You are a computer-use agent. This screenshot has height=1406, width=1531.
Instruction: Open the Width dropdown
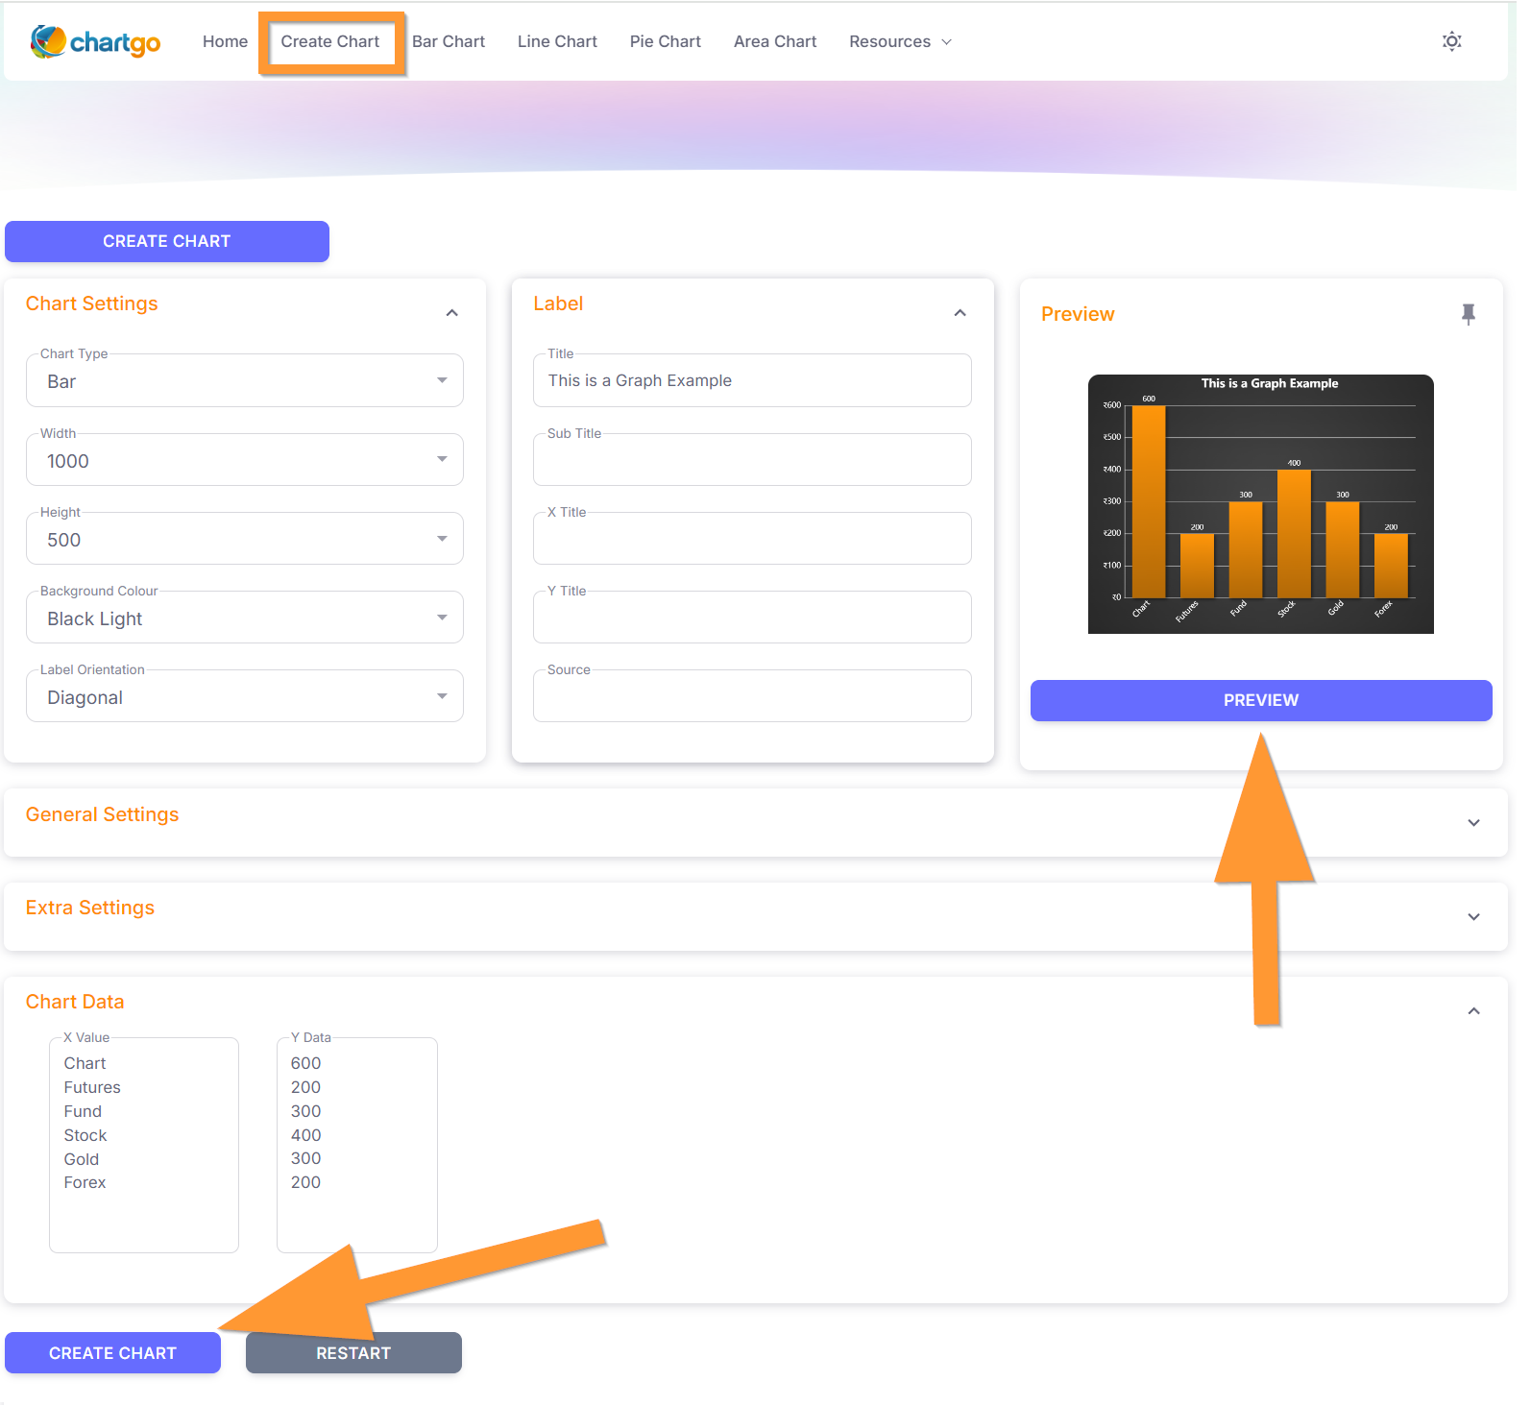245,461
